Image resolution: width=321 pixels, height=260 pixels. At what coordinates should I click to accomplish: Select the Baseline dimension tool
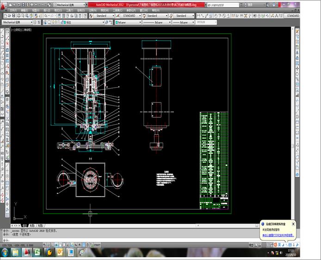click(x=237, y=16)
